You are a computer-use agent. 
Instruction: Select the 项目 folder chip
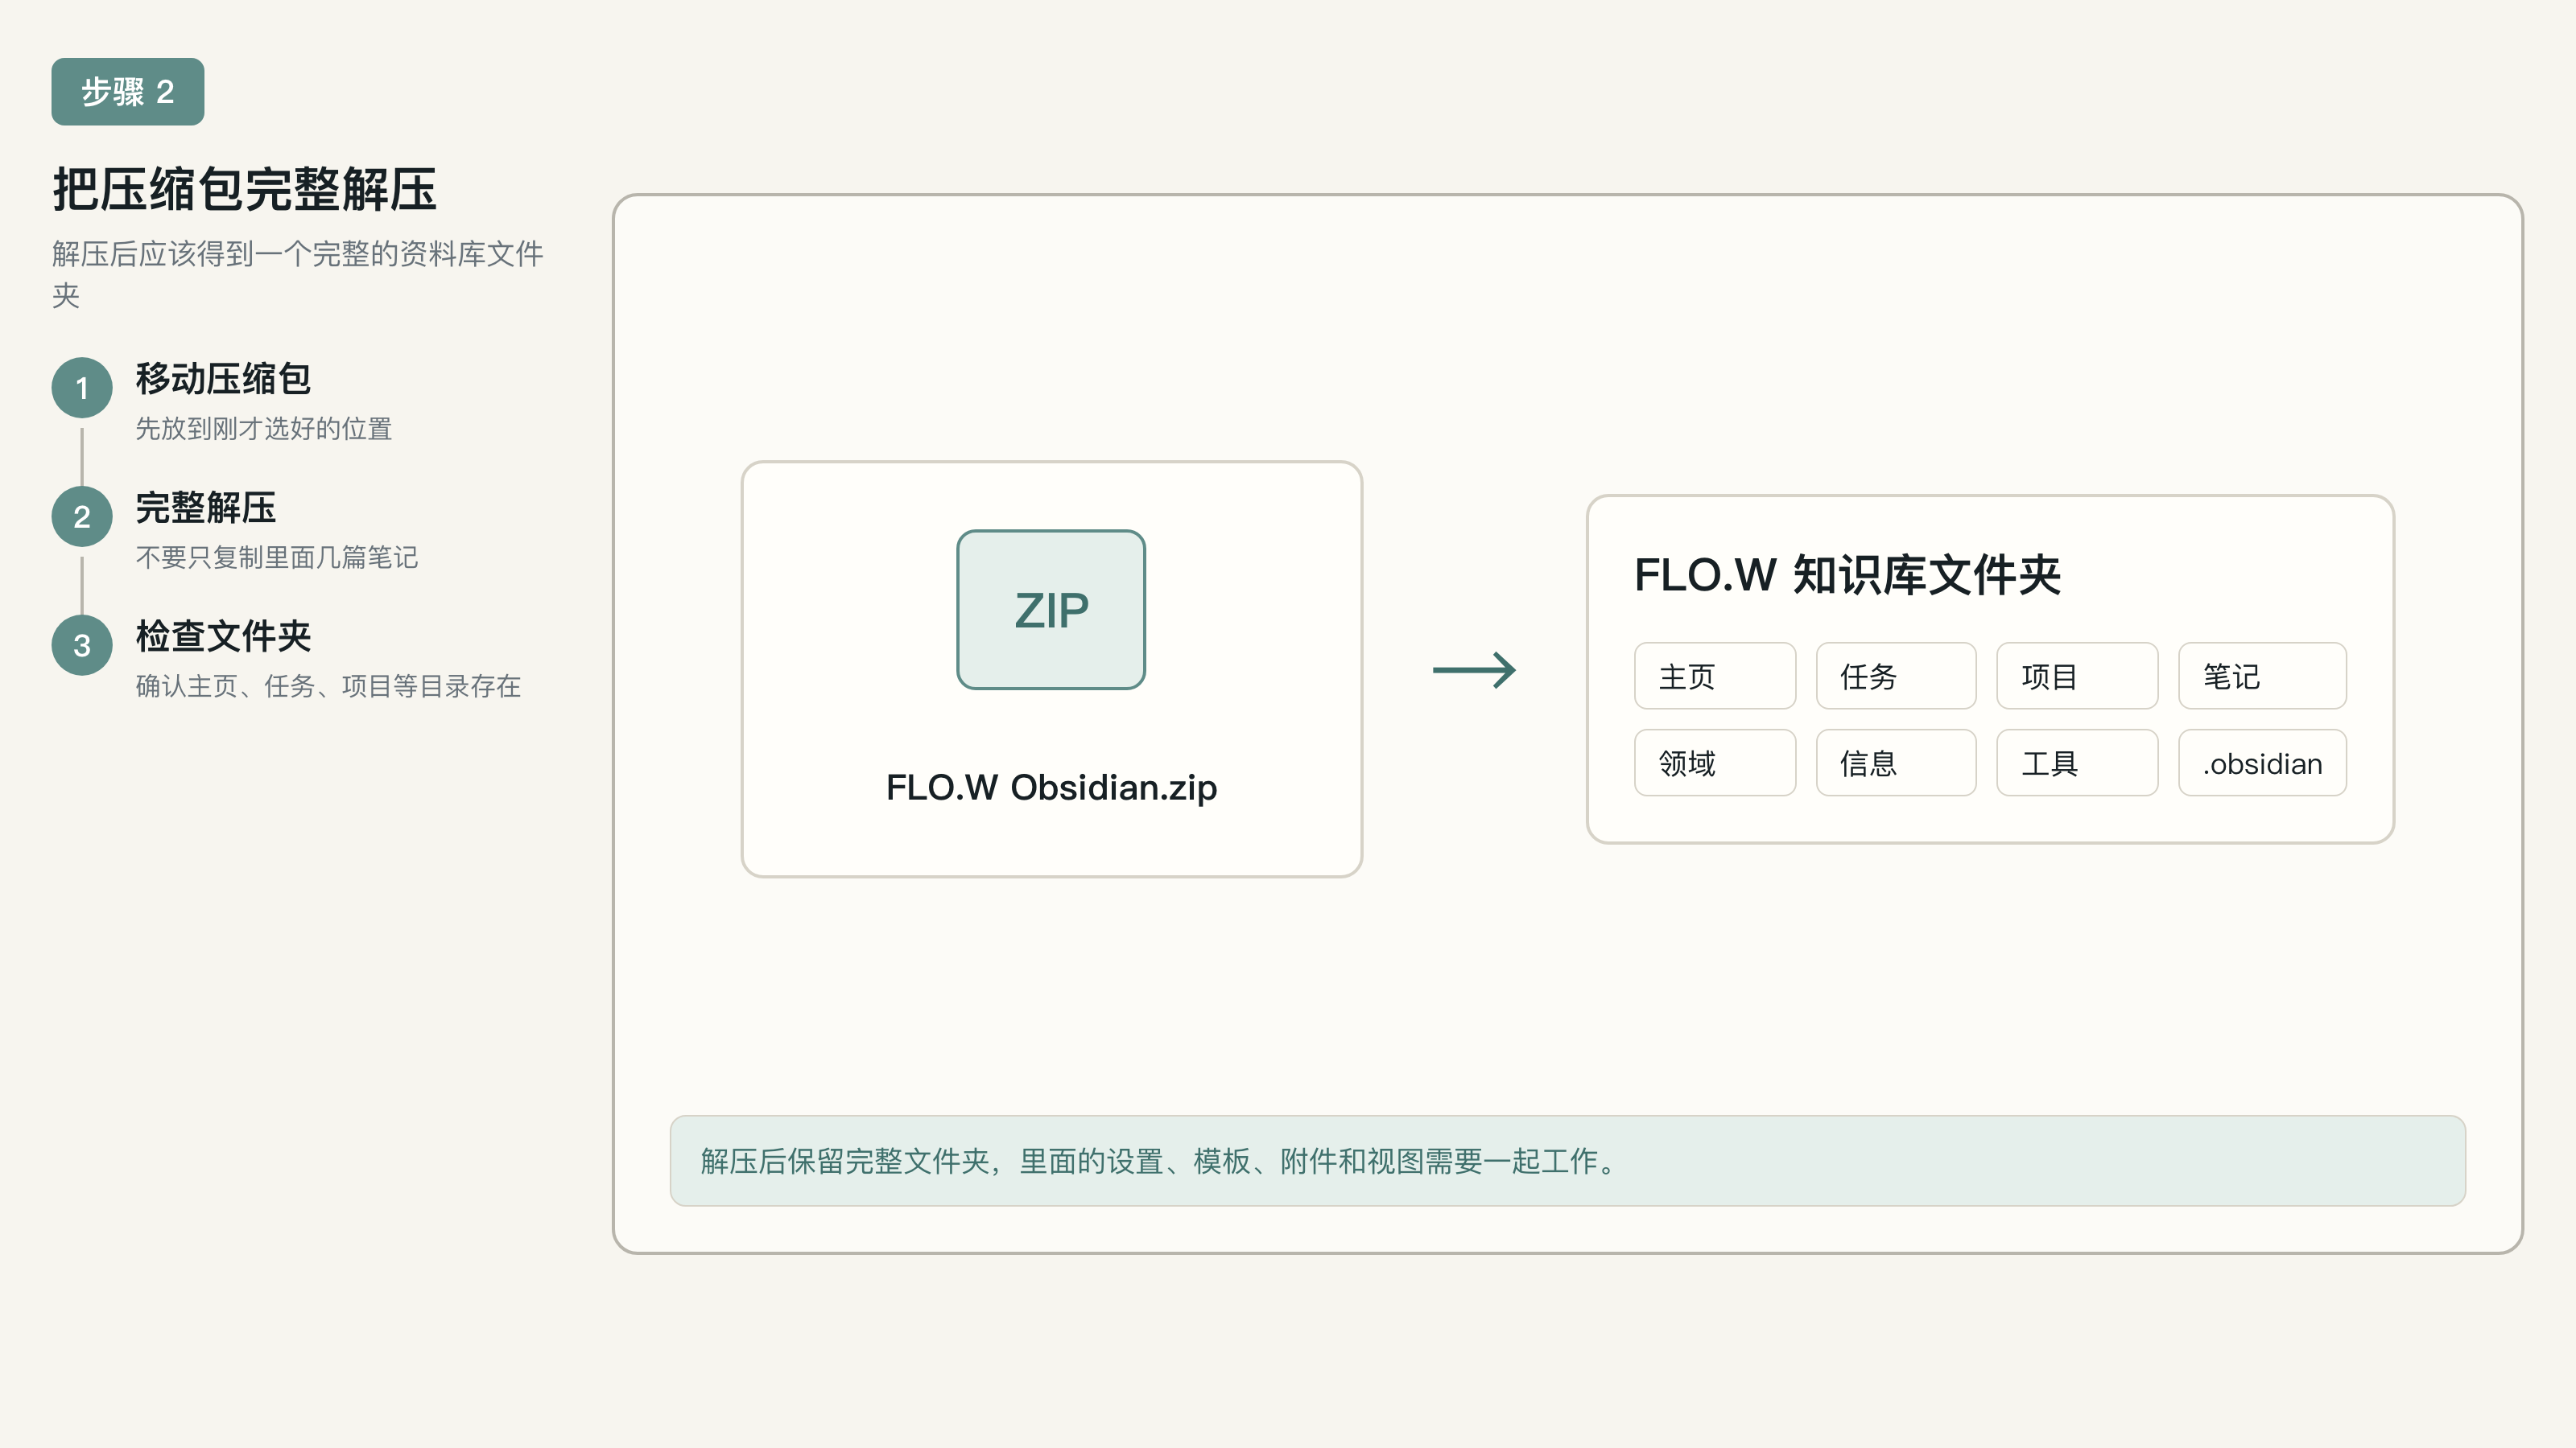(2077, 677)
